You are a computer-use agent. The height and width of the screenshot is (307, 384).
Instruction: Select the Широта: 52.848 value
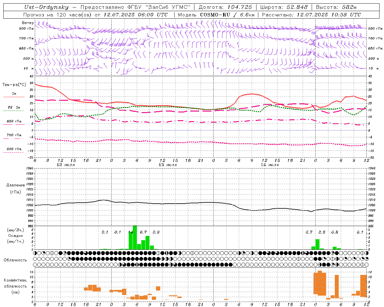pyautogui.click(x=284, y=7)
